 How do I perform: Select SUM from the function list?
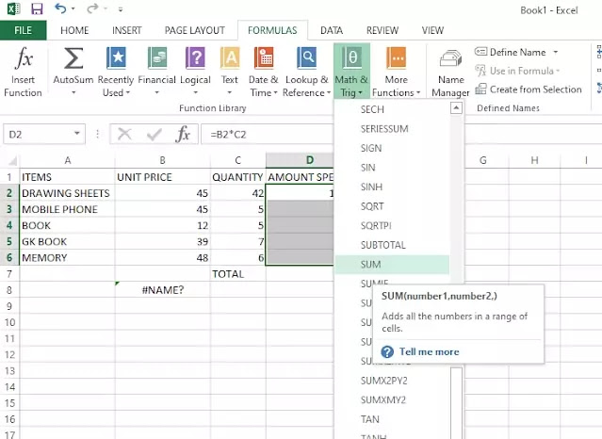(392, 265)
